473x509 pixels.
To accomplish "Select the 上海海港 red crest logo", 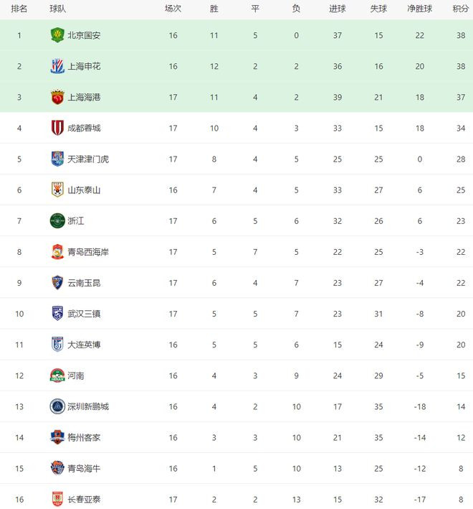I will (57, 97).
